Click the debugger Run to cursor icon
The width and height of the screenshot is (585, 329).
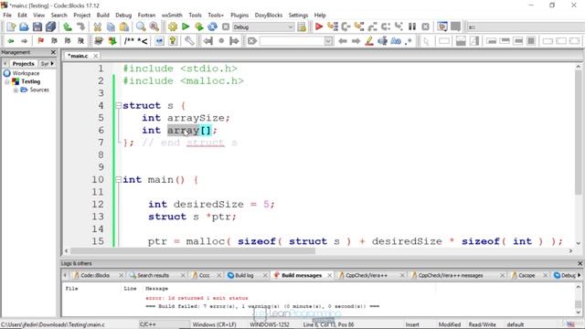(333, 27)
